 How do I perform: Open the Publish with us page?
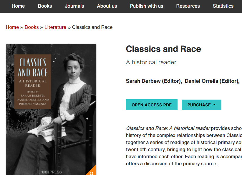coord(147,6)
